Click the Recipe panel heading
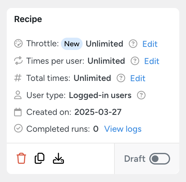The width and height of the screenshot is (186, 182). (x=28, y=19)
